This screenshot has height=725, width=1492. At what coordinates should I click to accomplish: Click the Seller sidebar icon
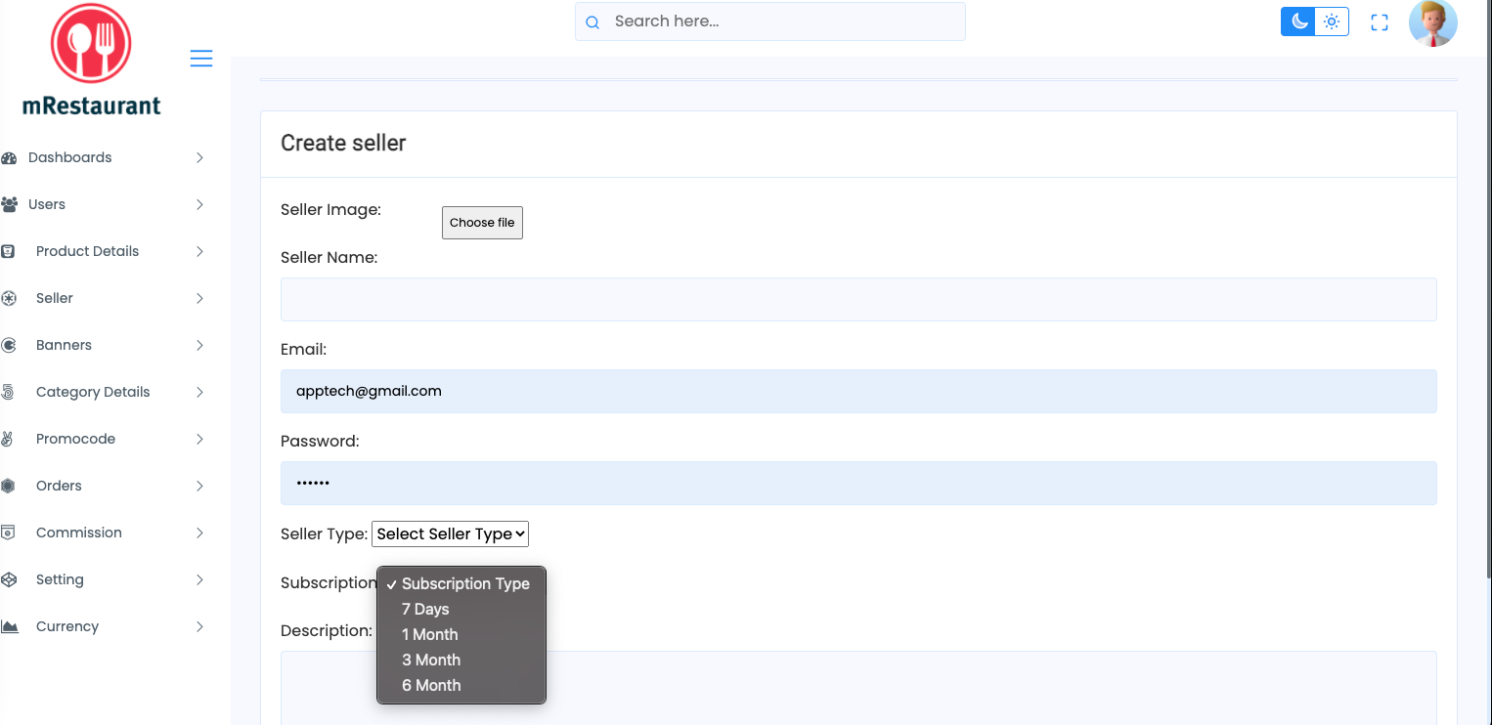point(8,298)
